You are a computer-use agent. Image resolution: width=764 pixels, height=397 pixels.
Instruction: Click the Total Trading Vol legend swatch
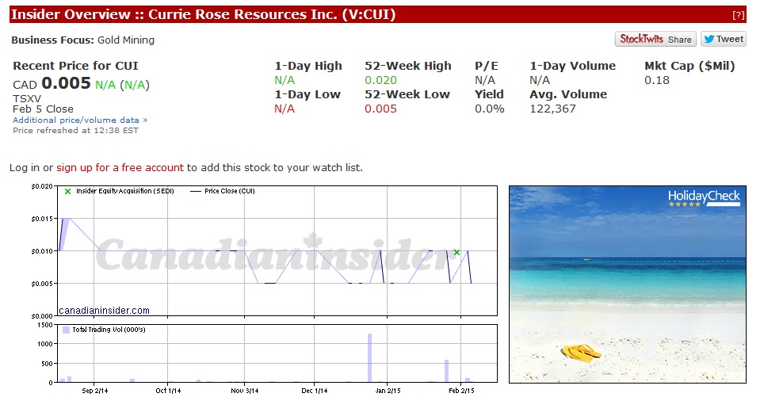click(66, 330)
